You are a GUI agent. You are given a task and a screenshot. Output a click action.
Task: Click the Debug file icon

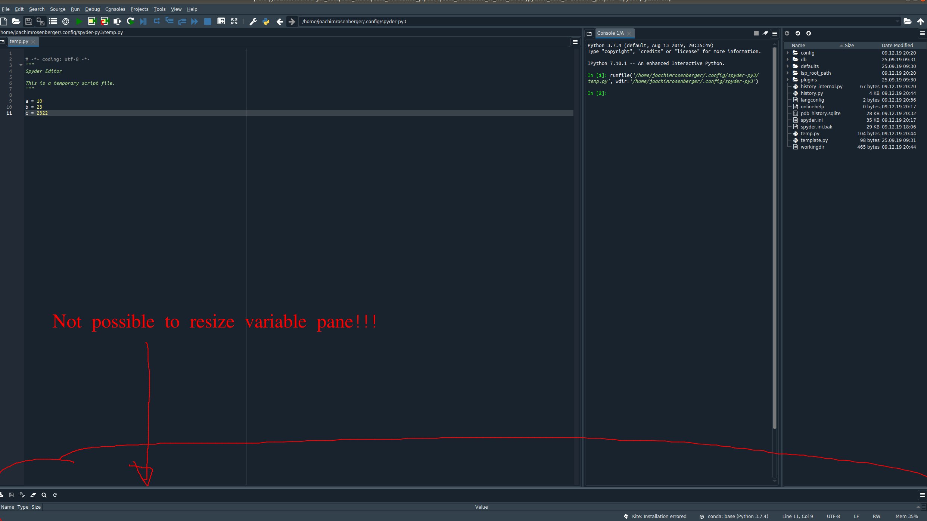point(143,22)
